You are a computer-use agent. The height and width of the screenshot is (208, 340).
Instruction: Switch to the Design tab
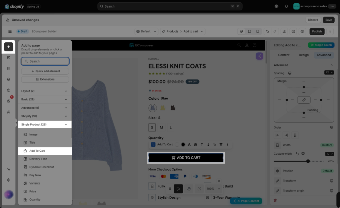point(303,55)
